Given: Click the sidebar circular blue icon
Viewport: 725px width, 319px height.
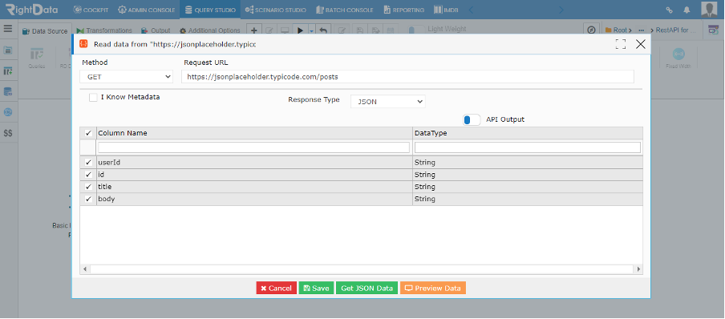Looking at the screenshot, I should 8,112.
